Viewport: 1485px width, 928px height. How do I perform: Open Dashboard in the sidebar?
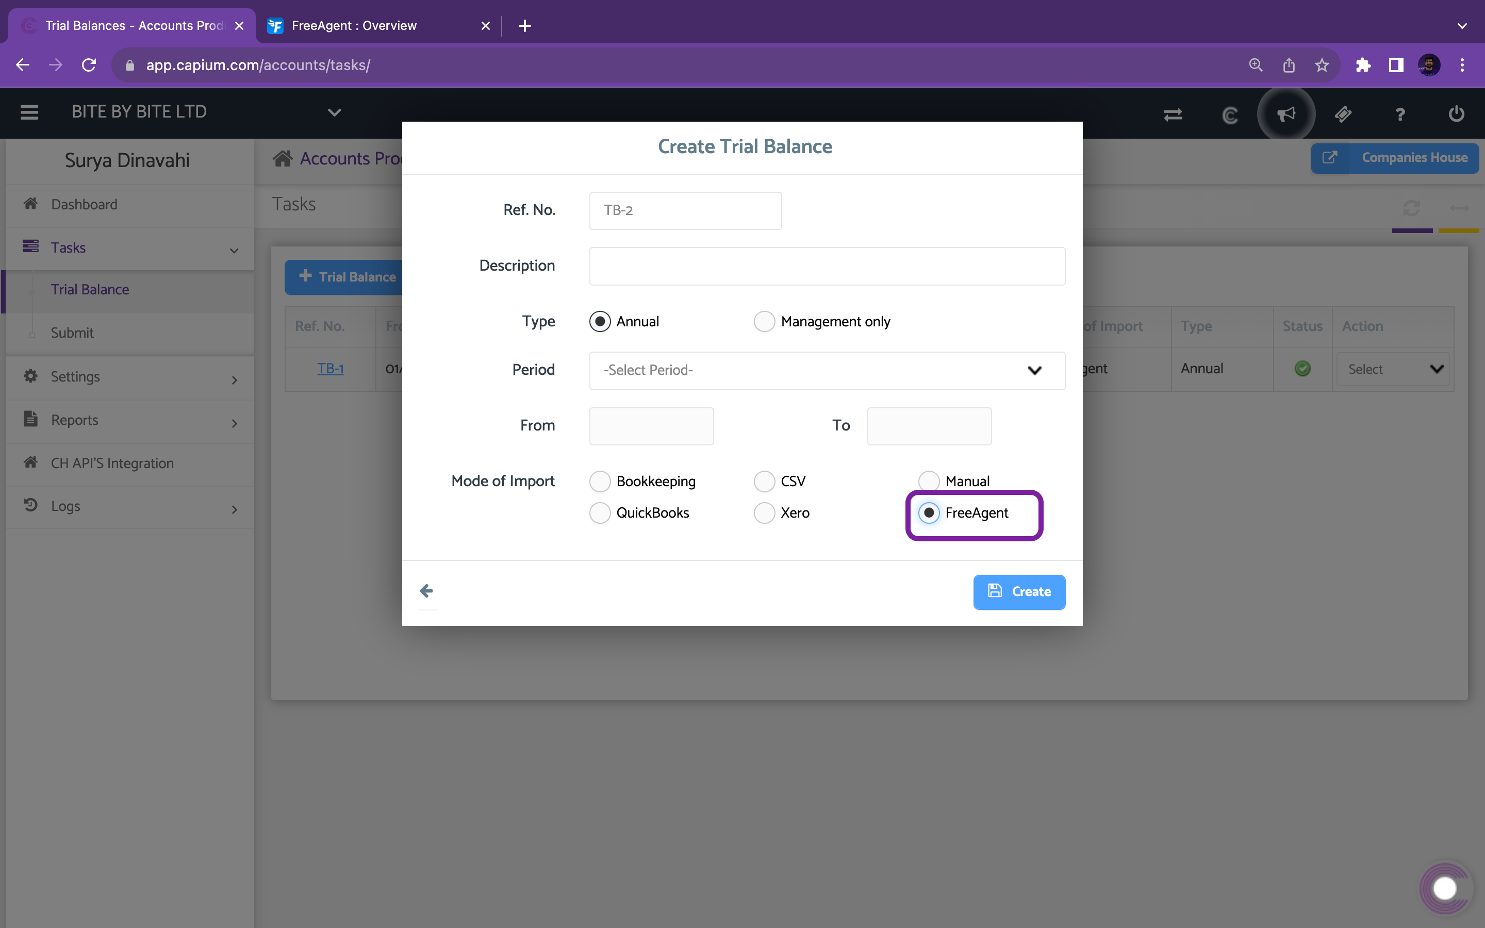pos(84,204)
